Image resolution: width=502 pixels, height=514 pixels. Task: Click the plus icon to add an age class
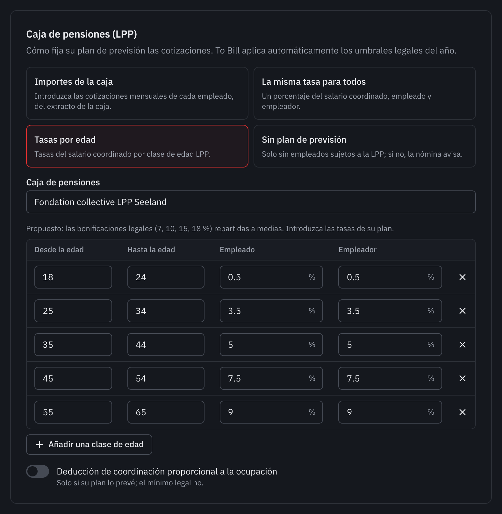[39, 445]
